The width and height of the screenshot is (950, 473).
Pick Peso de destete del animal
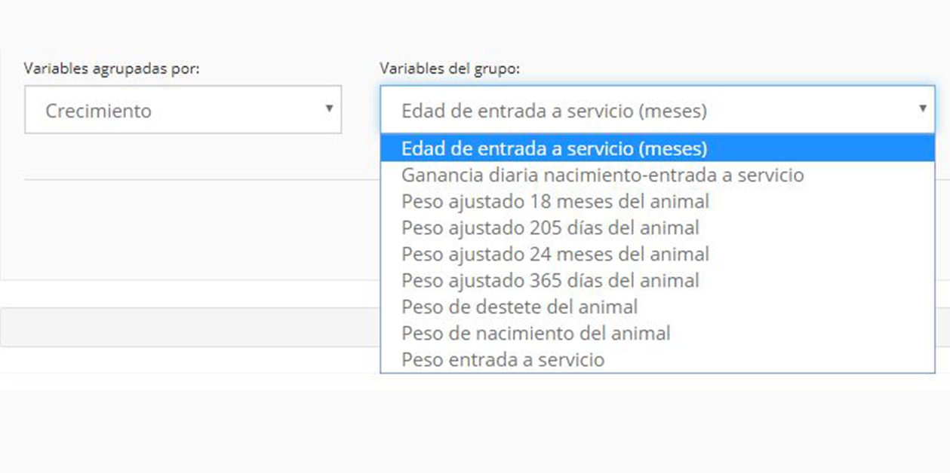point(657,307)
